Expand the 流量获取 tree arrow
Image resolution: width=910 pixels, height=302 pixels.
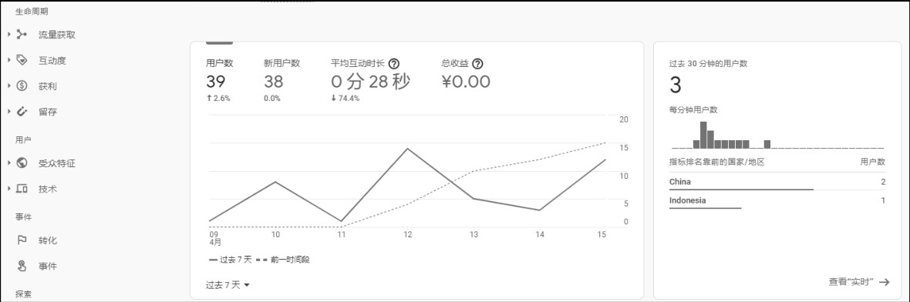[9, 35]
